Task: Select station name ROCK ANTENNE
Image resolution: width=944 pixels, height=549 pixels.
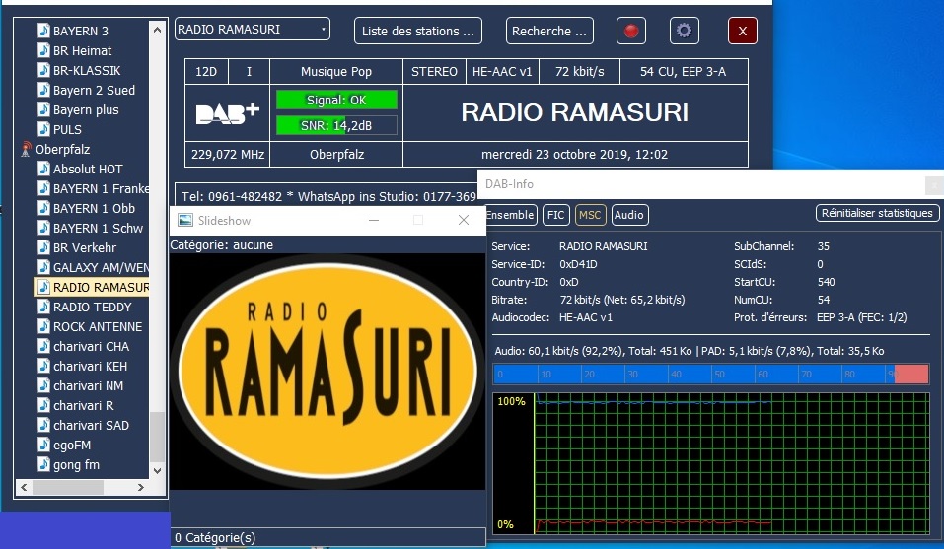Action: 98,326
